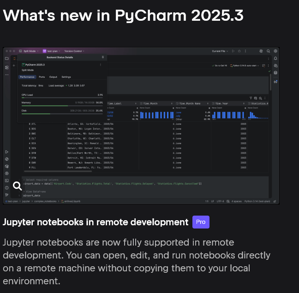Click the sort arrows on Time.Month Name column
The width and height of the screenshot is (299, 293).
tap(208, 104)
